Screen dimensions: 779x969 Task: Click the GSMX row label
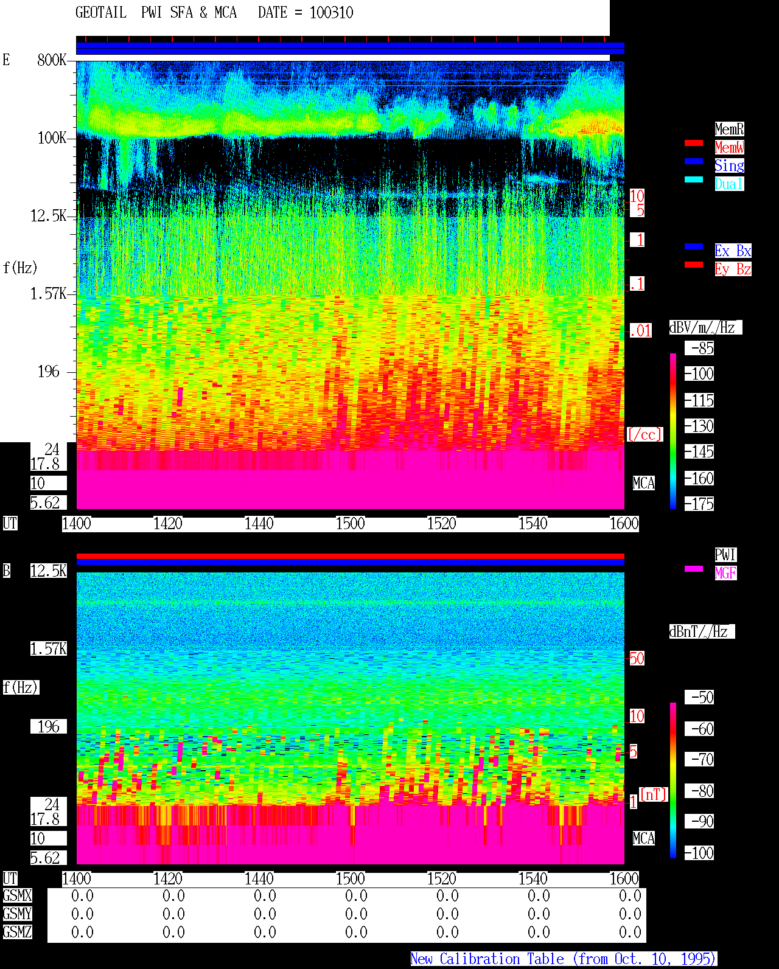(x=17, y=895)
